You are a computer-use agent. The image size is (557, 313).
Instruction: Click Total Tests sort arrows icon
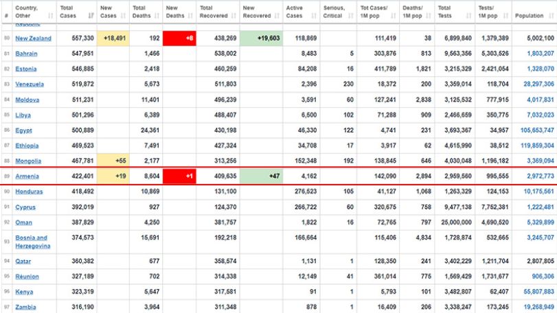click(x=468, y=16)
